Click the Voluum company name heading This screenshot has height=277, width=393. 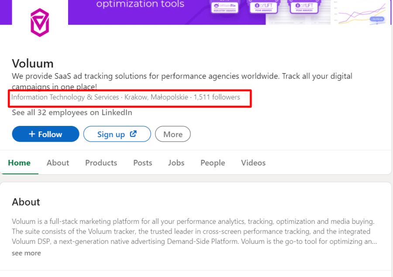tap(33, 64)
